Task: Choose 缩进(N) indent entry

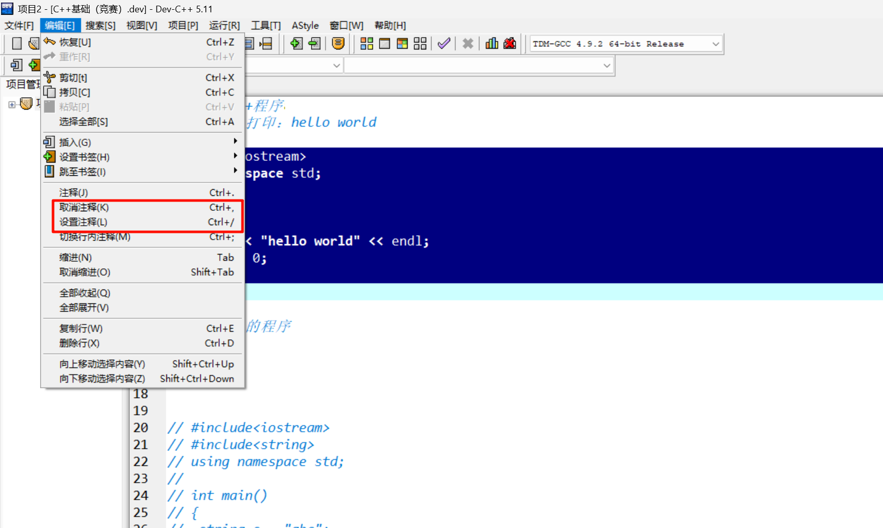Action: tap(142, 258)
